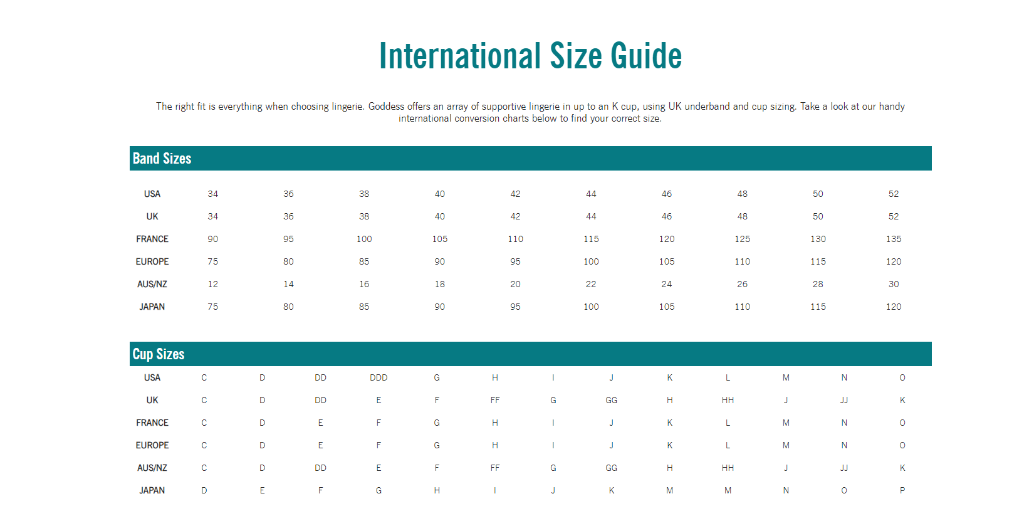Select the Japan cup size P
Viewport: 1034px width, 511px height.
tap(902, 490)
